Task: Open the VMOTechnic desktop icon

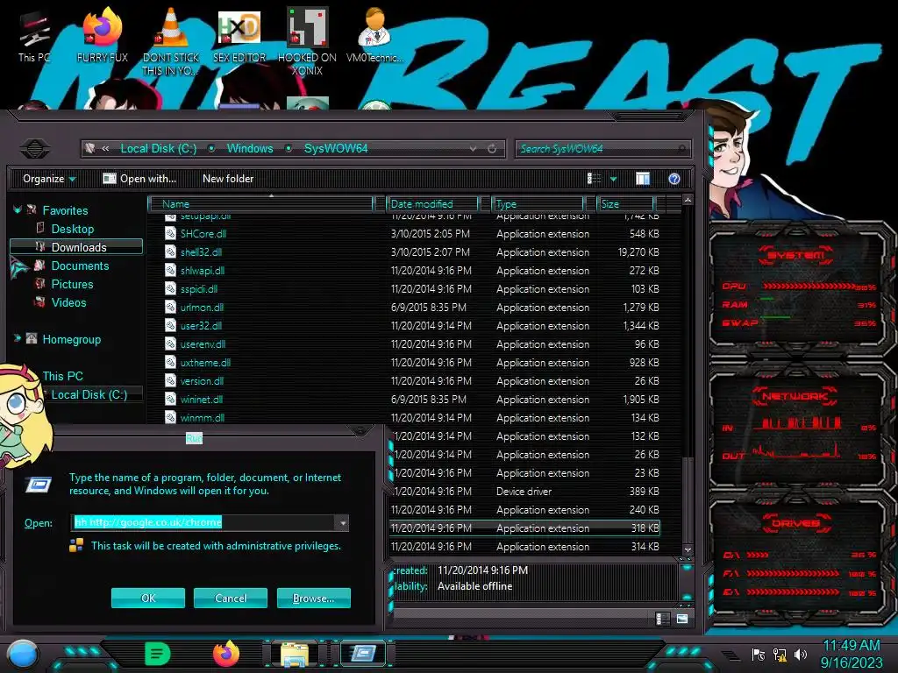Action: (x=375, y=35)
